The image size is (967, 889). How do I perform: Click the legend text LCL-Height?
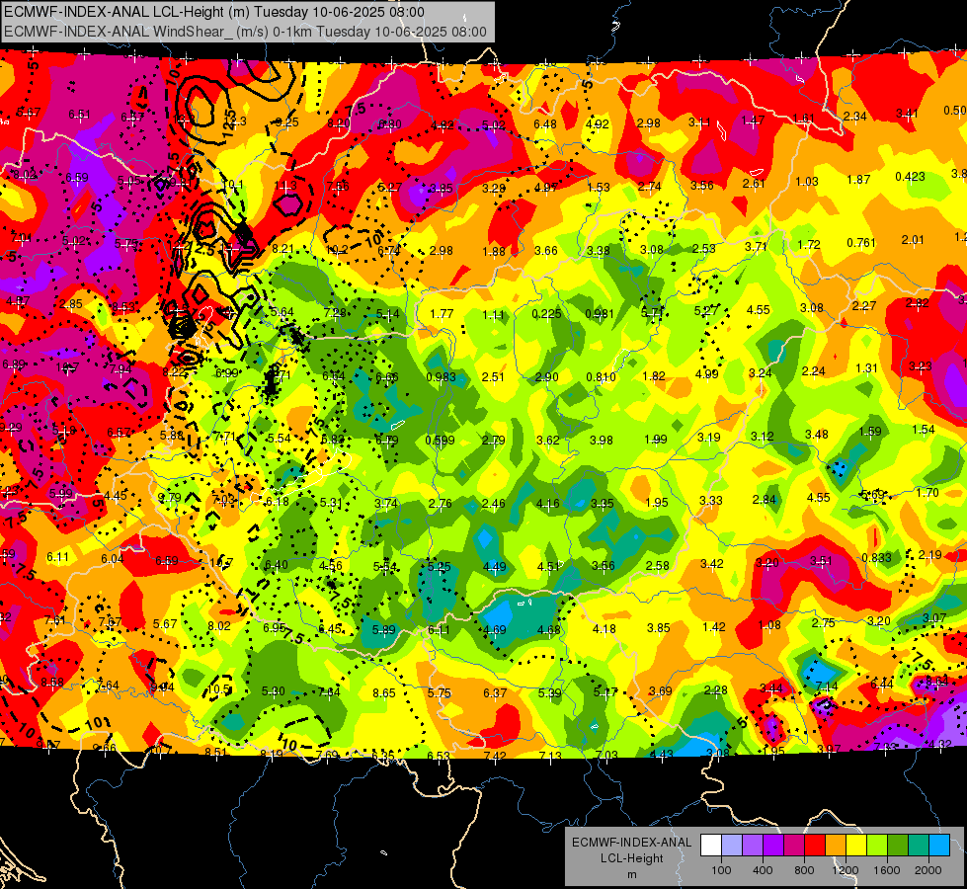tap(631, 858)
